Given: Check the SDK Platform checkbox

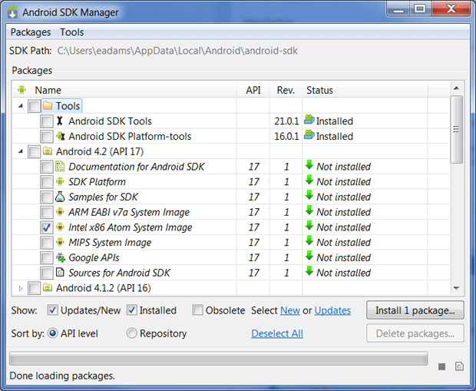Looking at the screenshot, I should coord(46,182).
